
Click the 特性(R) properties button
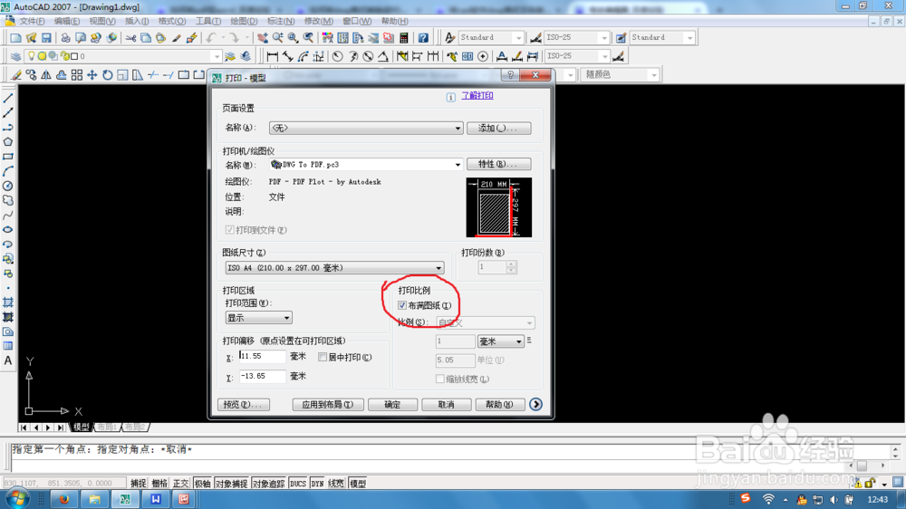pyautogui.click(x=498, y=164)
